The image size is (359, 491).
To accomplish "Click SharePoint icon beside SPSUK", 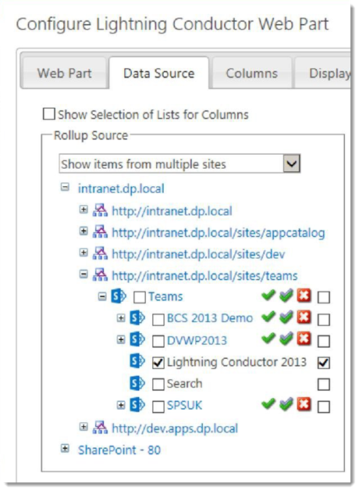I will coord(137,404).
